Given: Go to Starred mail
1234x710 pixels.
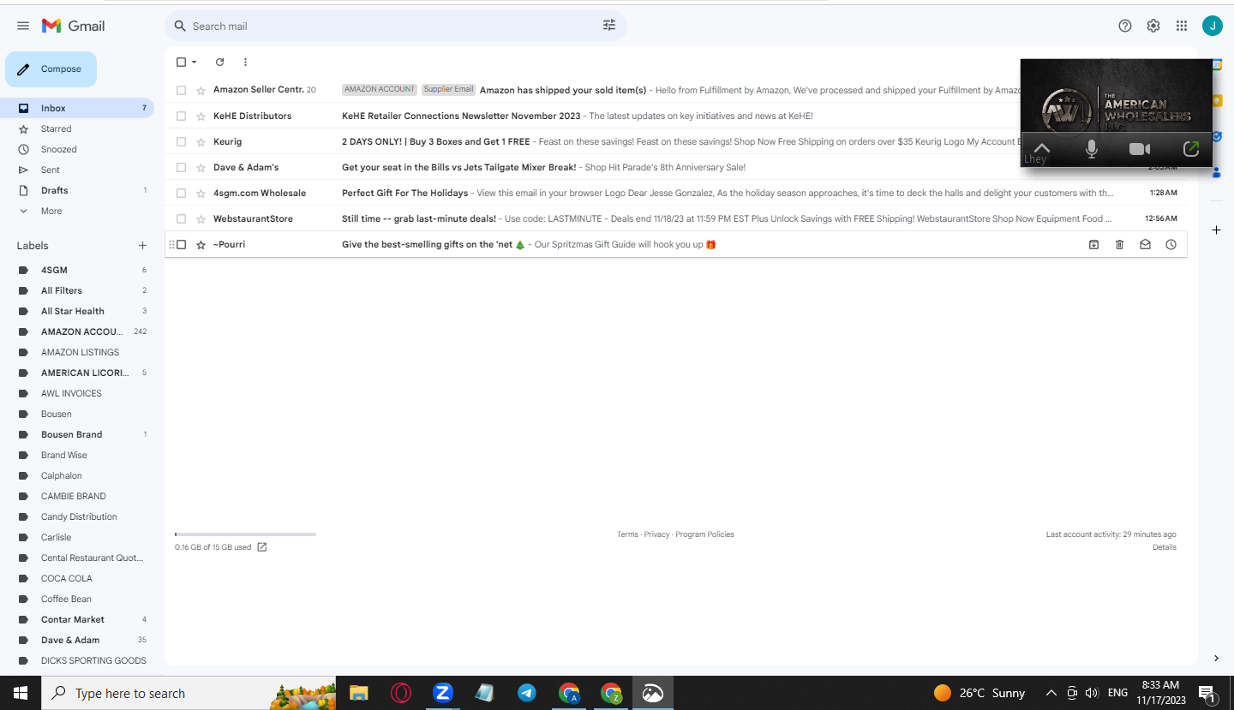Looking at the screenshot, I should coord(77,128).
